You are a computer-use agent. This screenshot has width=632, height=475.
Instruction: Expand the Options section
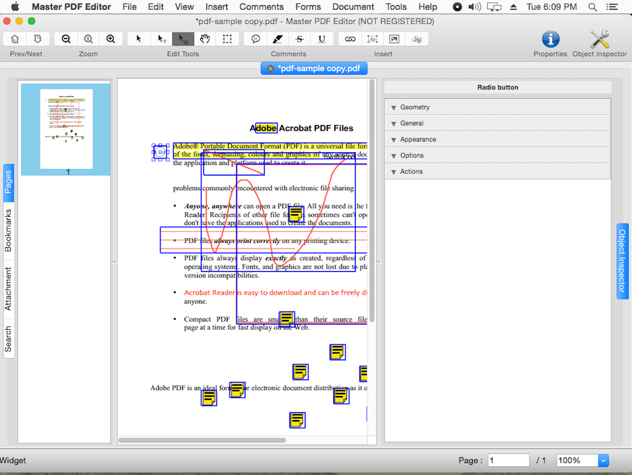click(497, 155)
